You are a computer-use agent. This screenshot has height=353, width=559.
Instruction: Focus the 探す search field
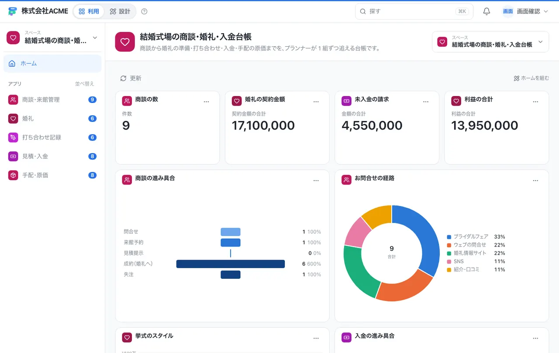(x=414, y=11)
